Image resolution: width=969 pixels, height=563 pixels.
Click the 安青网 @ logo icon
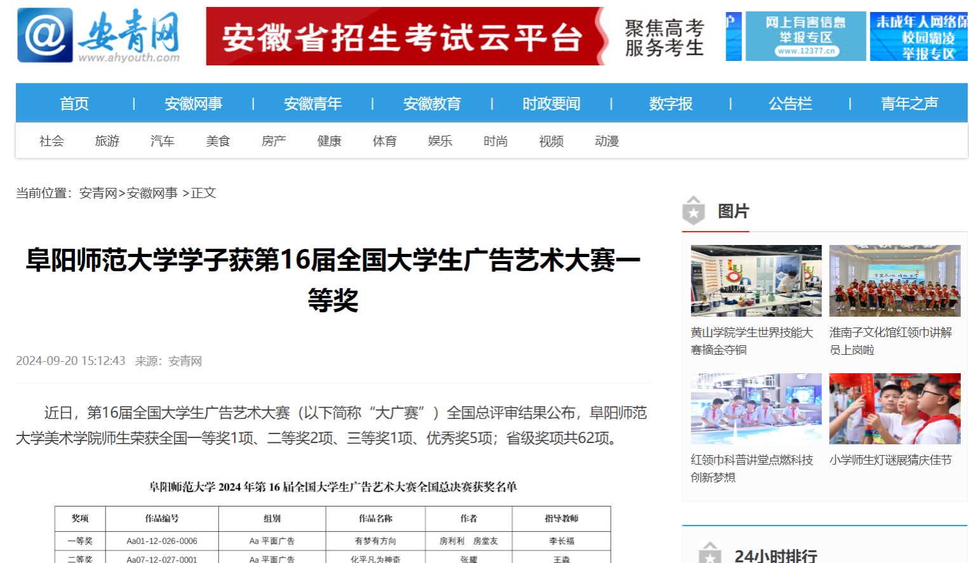pos(45,36)
